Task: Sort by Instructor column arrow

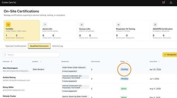Action: 11,61
